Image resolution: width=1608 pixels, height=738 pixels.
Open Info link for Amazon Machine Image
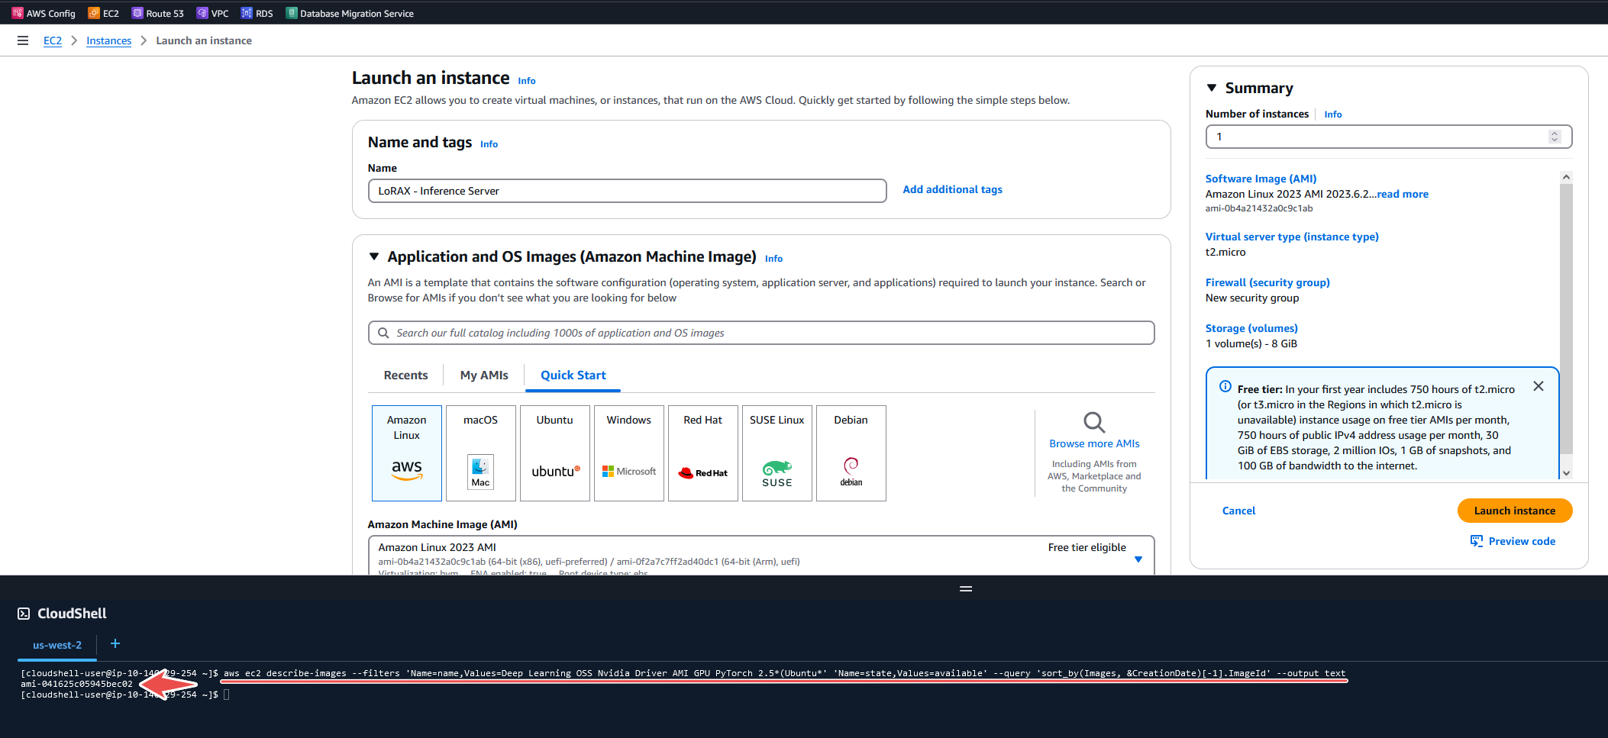773,258
